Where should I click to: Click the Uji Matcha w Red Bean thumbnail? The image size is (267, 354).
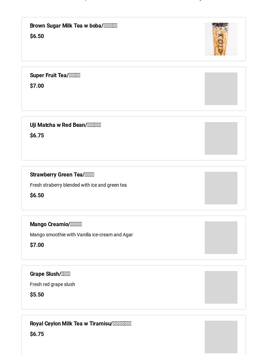point(221,138)
